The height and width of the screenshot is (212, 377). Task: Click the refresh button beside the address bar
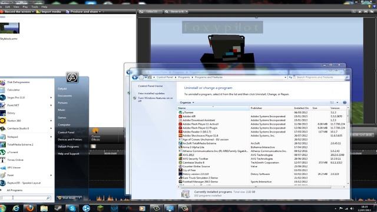pos(290,77)
